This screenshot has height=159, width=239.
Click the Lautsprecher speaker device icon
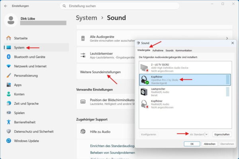tap(144, 92)
